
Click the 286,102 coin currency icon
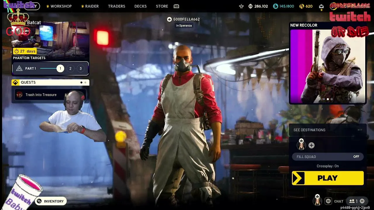point(250,6)
